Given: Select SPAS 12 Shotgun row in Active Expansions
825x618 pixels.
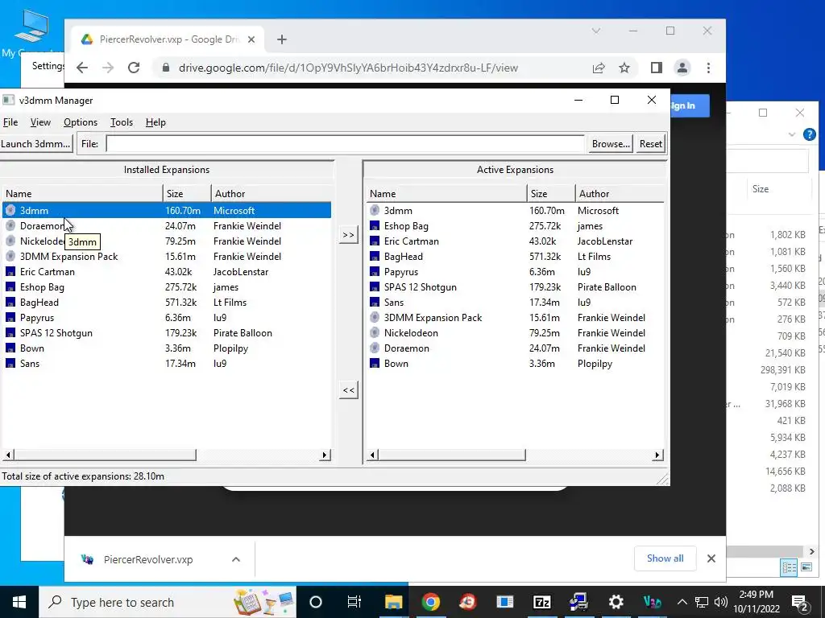Looking at the screenshot, I should (x=515, y=287).
